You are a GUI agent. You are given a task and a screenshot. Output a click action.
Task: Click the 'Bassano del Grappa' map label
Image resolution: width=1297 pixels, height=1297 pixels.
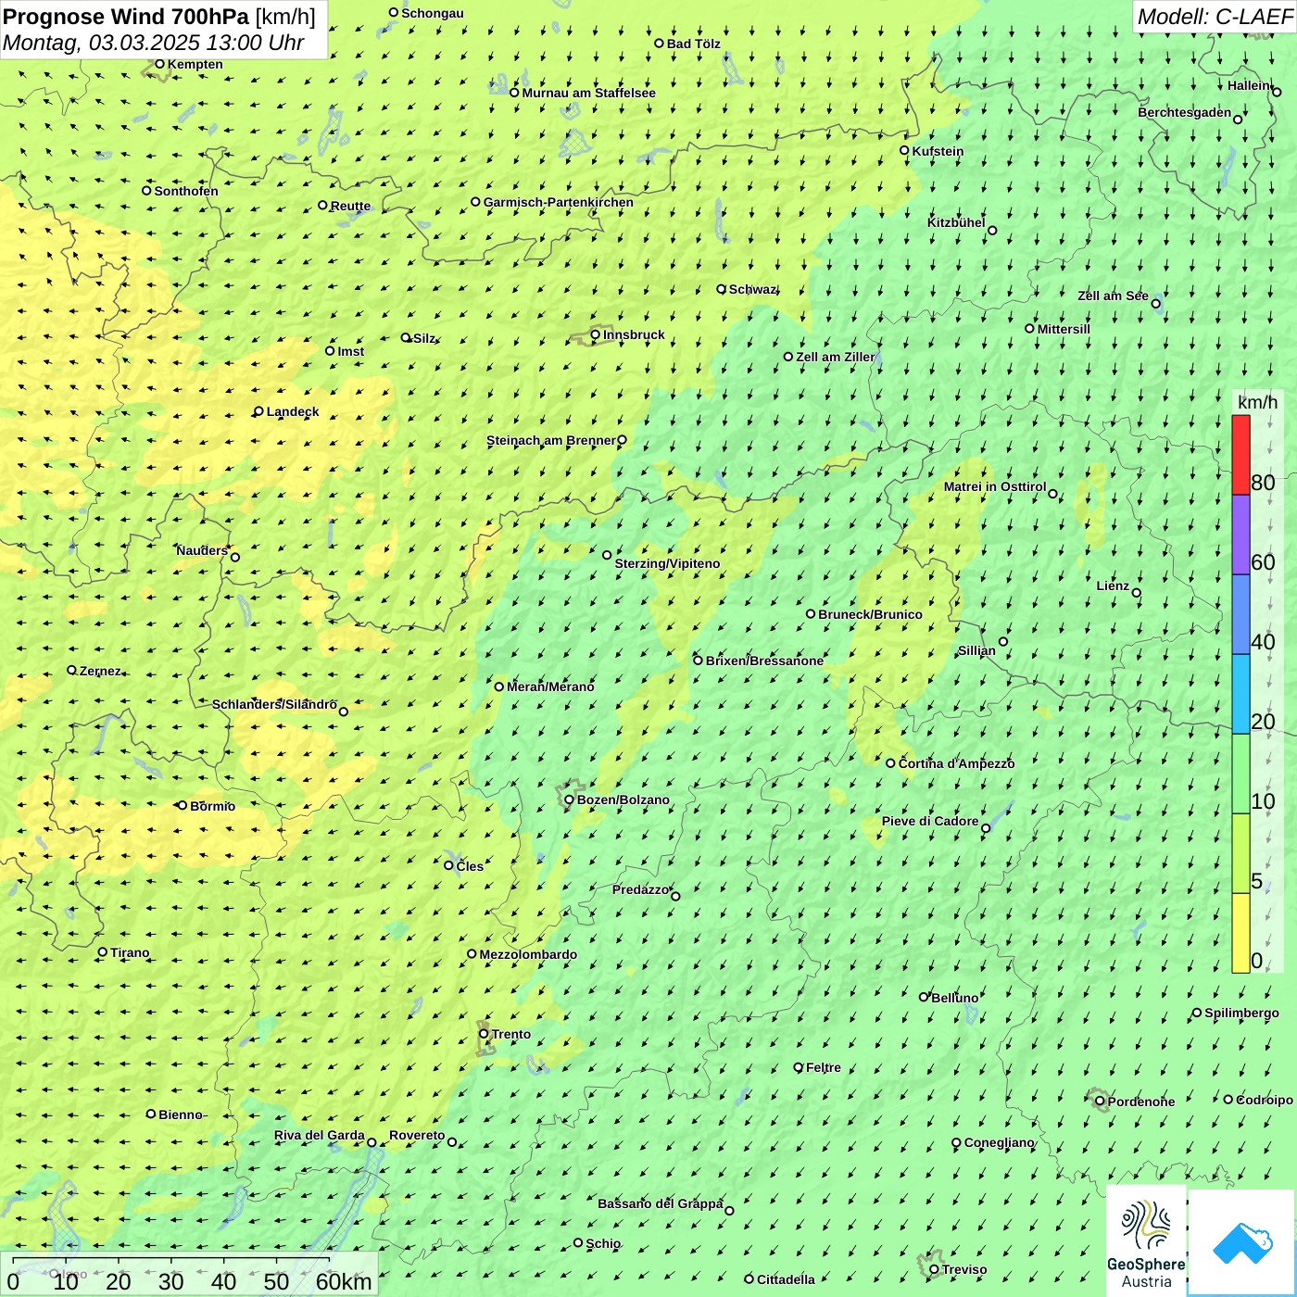(x=660, y=1203)
